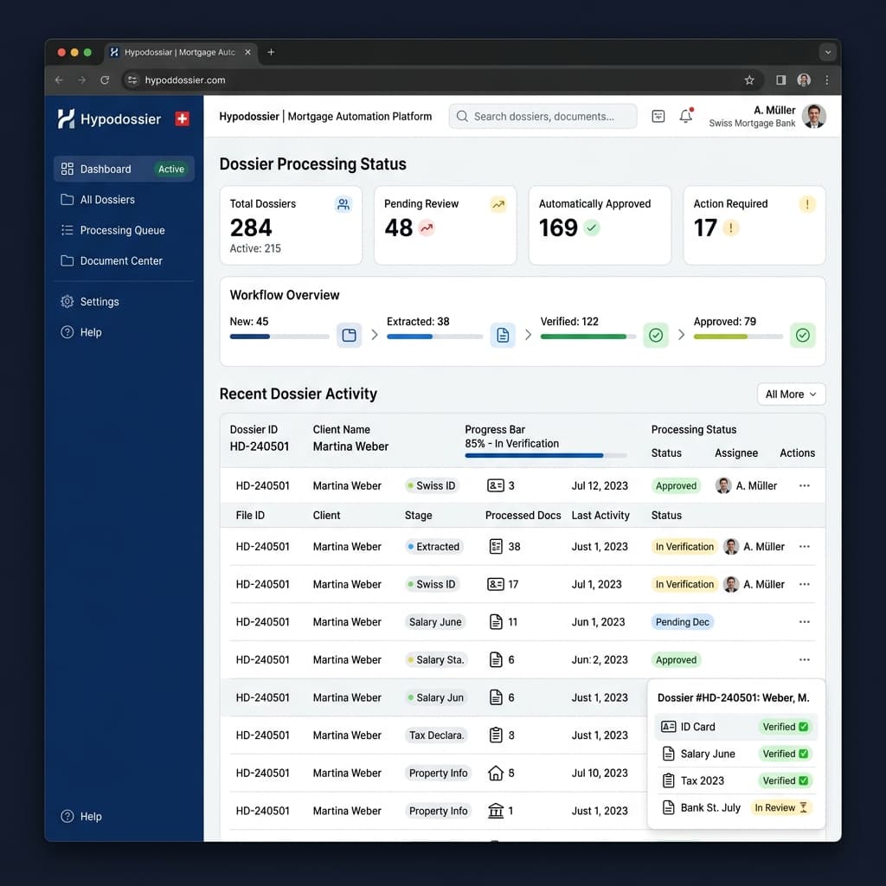Click the Action Required warning icon

point(806,204)
